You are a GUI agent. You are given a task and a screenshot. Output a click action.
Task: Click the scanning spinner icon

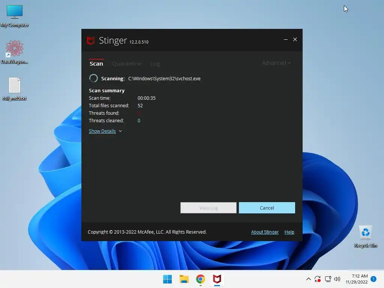click(93, 78)
